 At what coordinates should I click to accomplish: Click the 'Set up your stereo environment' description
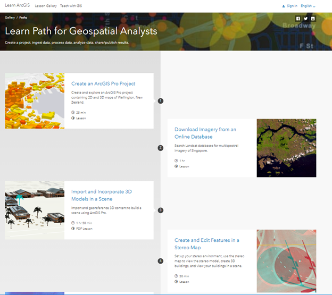(x=210, y=261)
